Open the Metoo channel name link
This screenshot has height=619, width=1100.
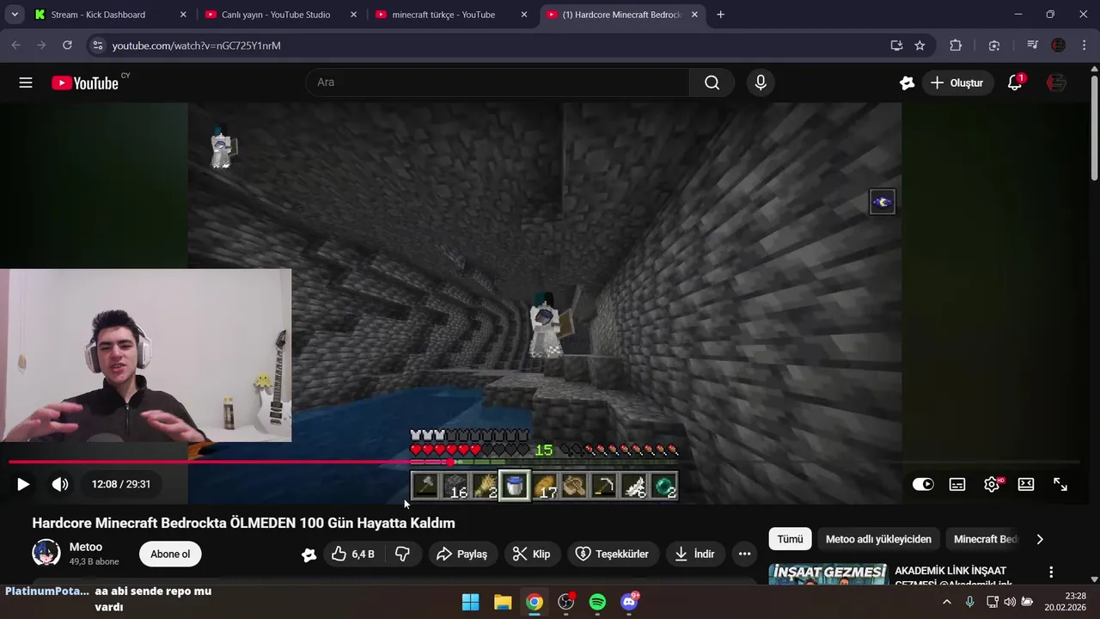[86, 547]
